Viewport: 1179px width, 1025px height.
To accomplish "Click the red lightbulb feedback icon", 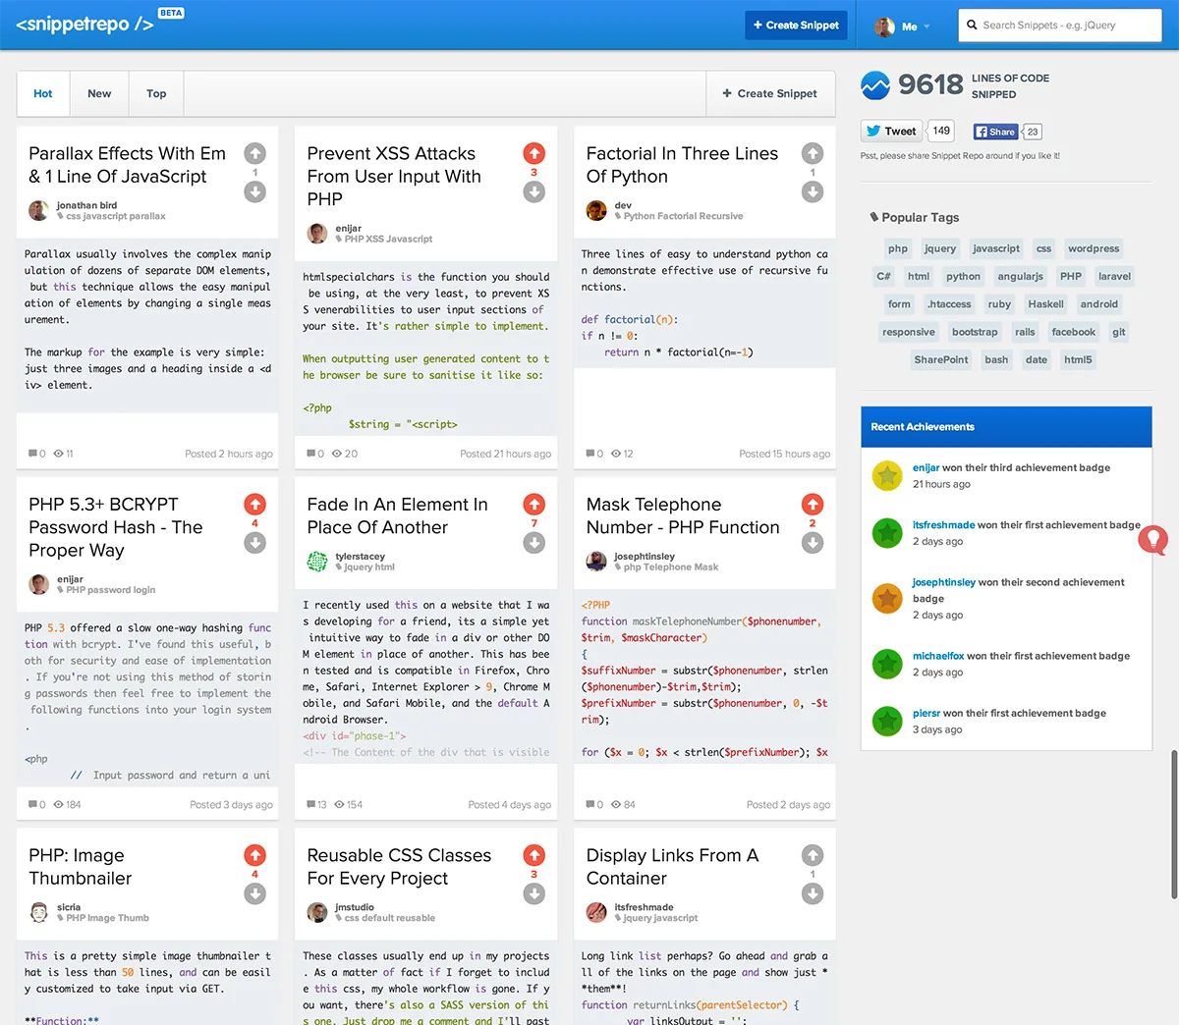I will coord(1153,539).
